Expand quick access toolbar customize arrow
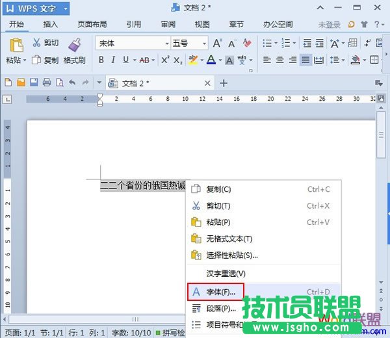 tap(99, 83)
